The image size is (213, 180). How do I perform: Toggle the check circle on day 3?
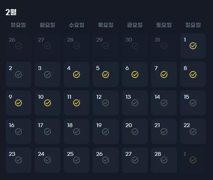48,74
